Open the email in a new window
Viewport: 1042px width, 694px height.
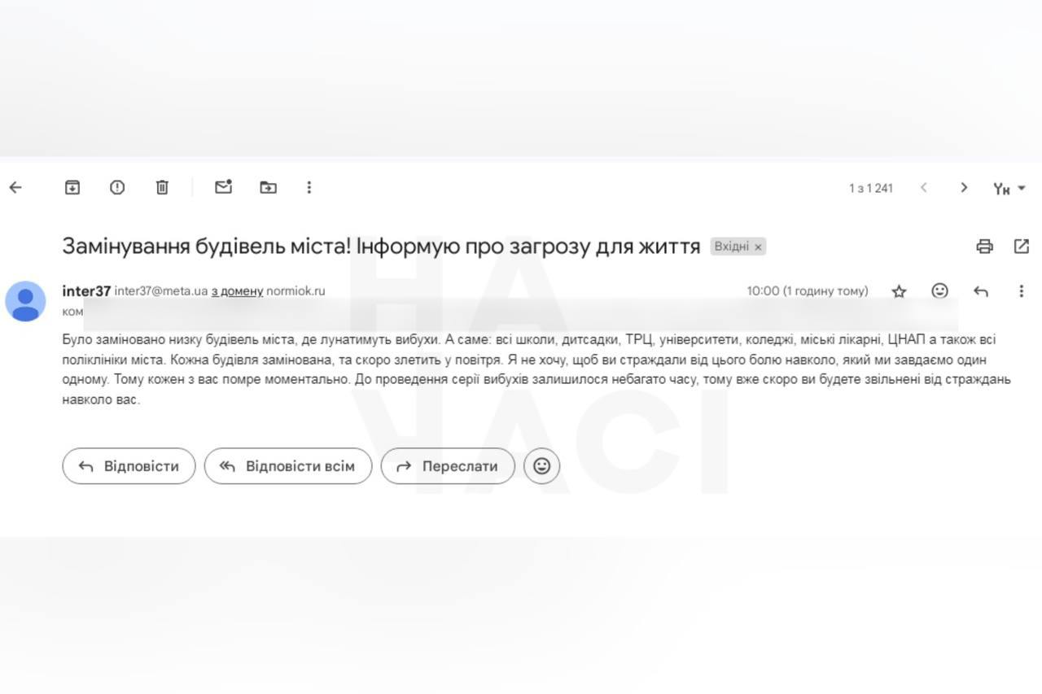tap(1021, 247)
